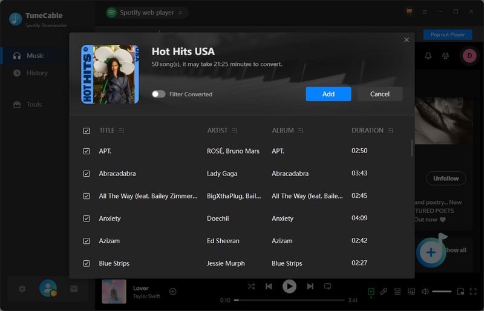
Task: Click the shuffle icon in player
Action: click(x=251, y=286)
